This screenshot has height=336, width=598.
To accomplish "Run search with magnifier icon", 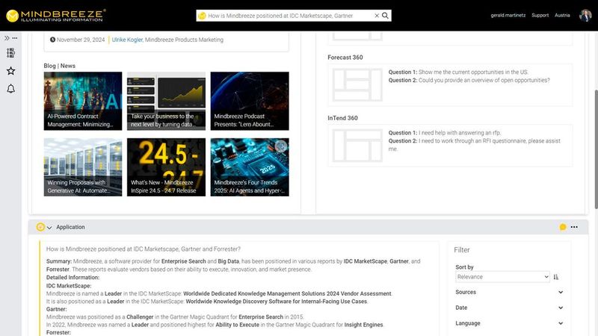I will (385, 16).
